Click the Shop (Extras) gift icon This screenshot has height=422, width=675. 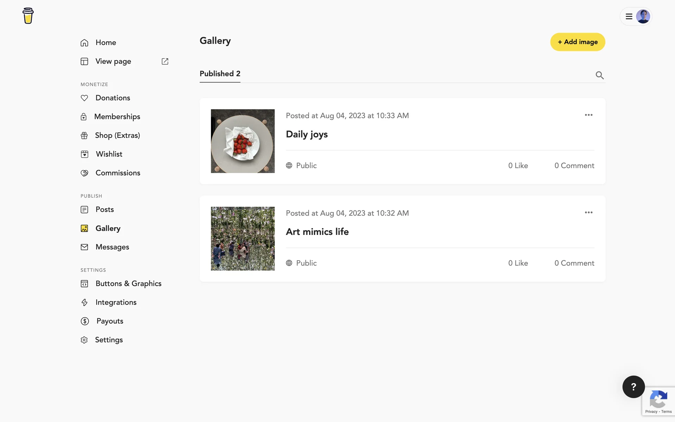pyautogui.click(x=84, y=135)
